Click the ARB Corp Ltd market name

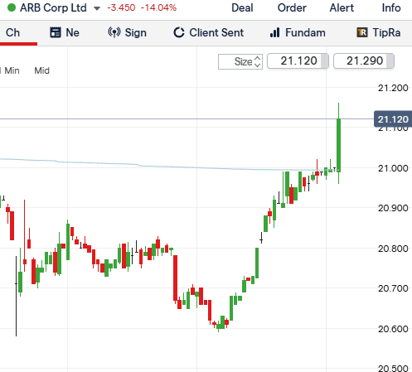point(53,7)
